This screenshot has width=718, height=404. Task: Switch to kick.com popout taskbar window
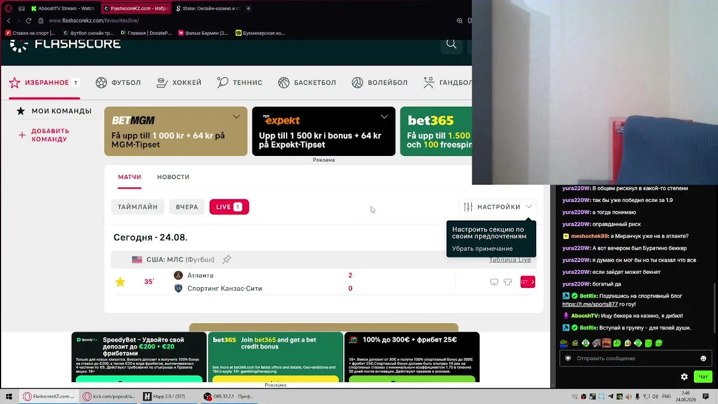(109, 397)
